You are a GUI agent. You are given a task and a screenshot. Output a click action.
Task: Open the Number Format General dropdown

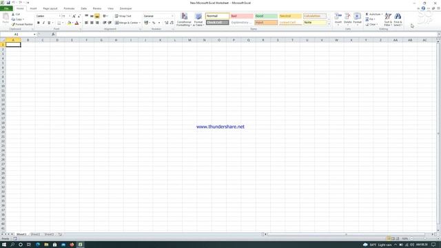pyautogui.click(x=172, y=16)
